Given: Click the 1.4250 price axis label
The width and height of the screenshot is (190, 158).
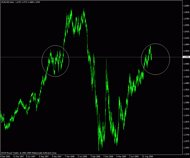Looking at the screenshot, I should click(186, 77).
